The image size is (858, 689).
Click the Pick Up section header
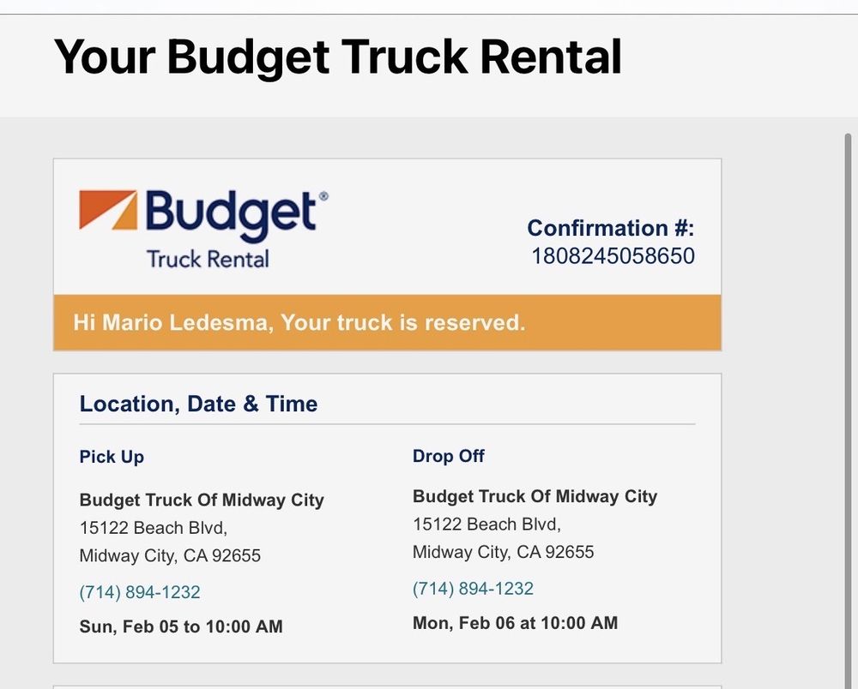coord(112,455)
